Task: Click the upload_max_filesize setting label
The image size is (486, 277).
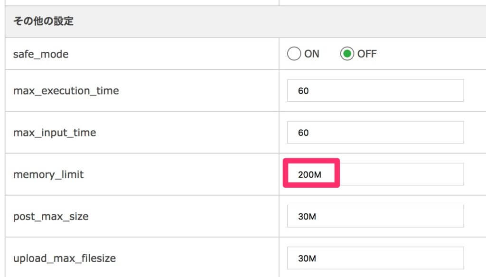Action: (x=65, y=258)
